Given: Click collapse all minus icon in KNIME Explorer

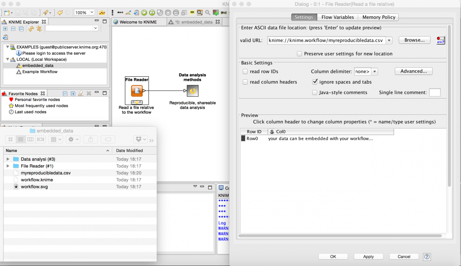Looking at the screenshot, I should click(13, 29).
